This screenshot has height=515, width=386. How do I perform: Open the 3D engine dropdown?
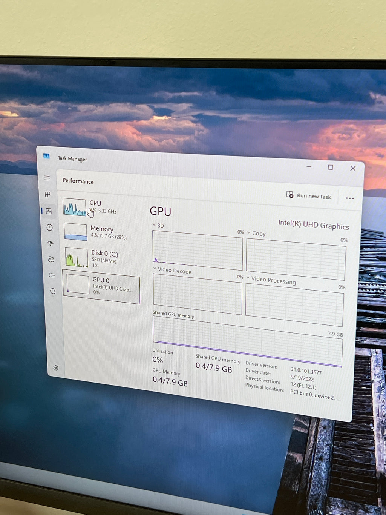158,225
